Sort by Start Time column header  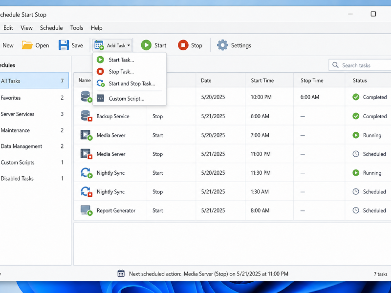click(262, 80)
